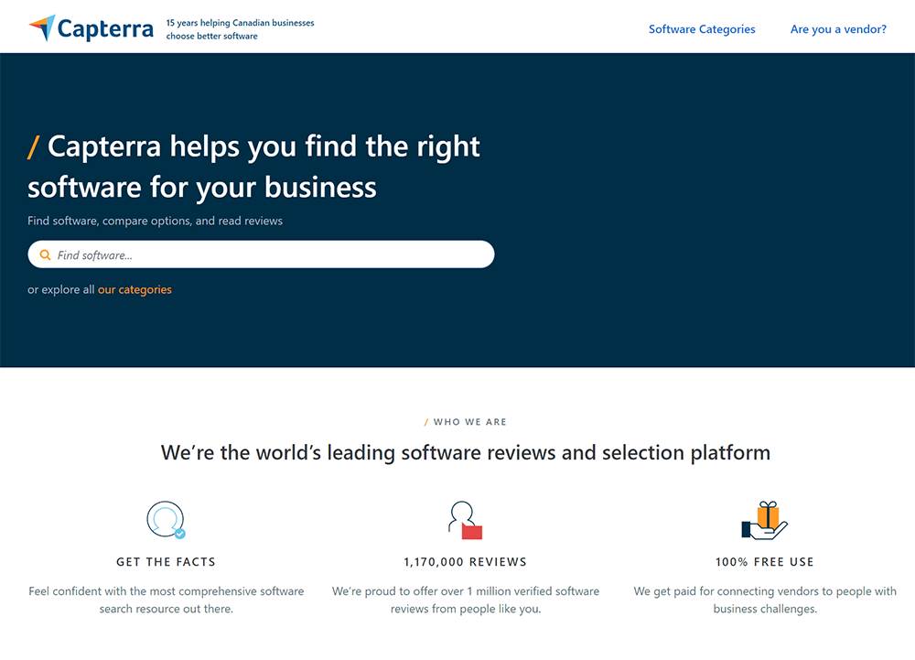Select the "Find software, compare options" subtitle
Image resolution: width=915 pixels, height=660 pixels.
pos(155,221)
